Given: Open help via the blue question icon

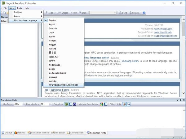Looking at the screenshot, I should pyautogui.click(x=144, y=13).
